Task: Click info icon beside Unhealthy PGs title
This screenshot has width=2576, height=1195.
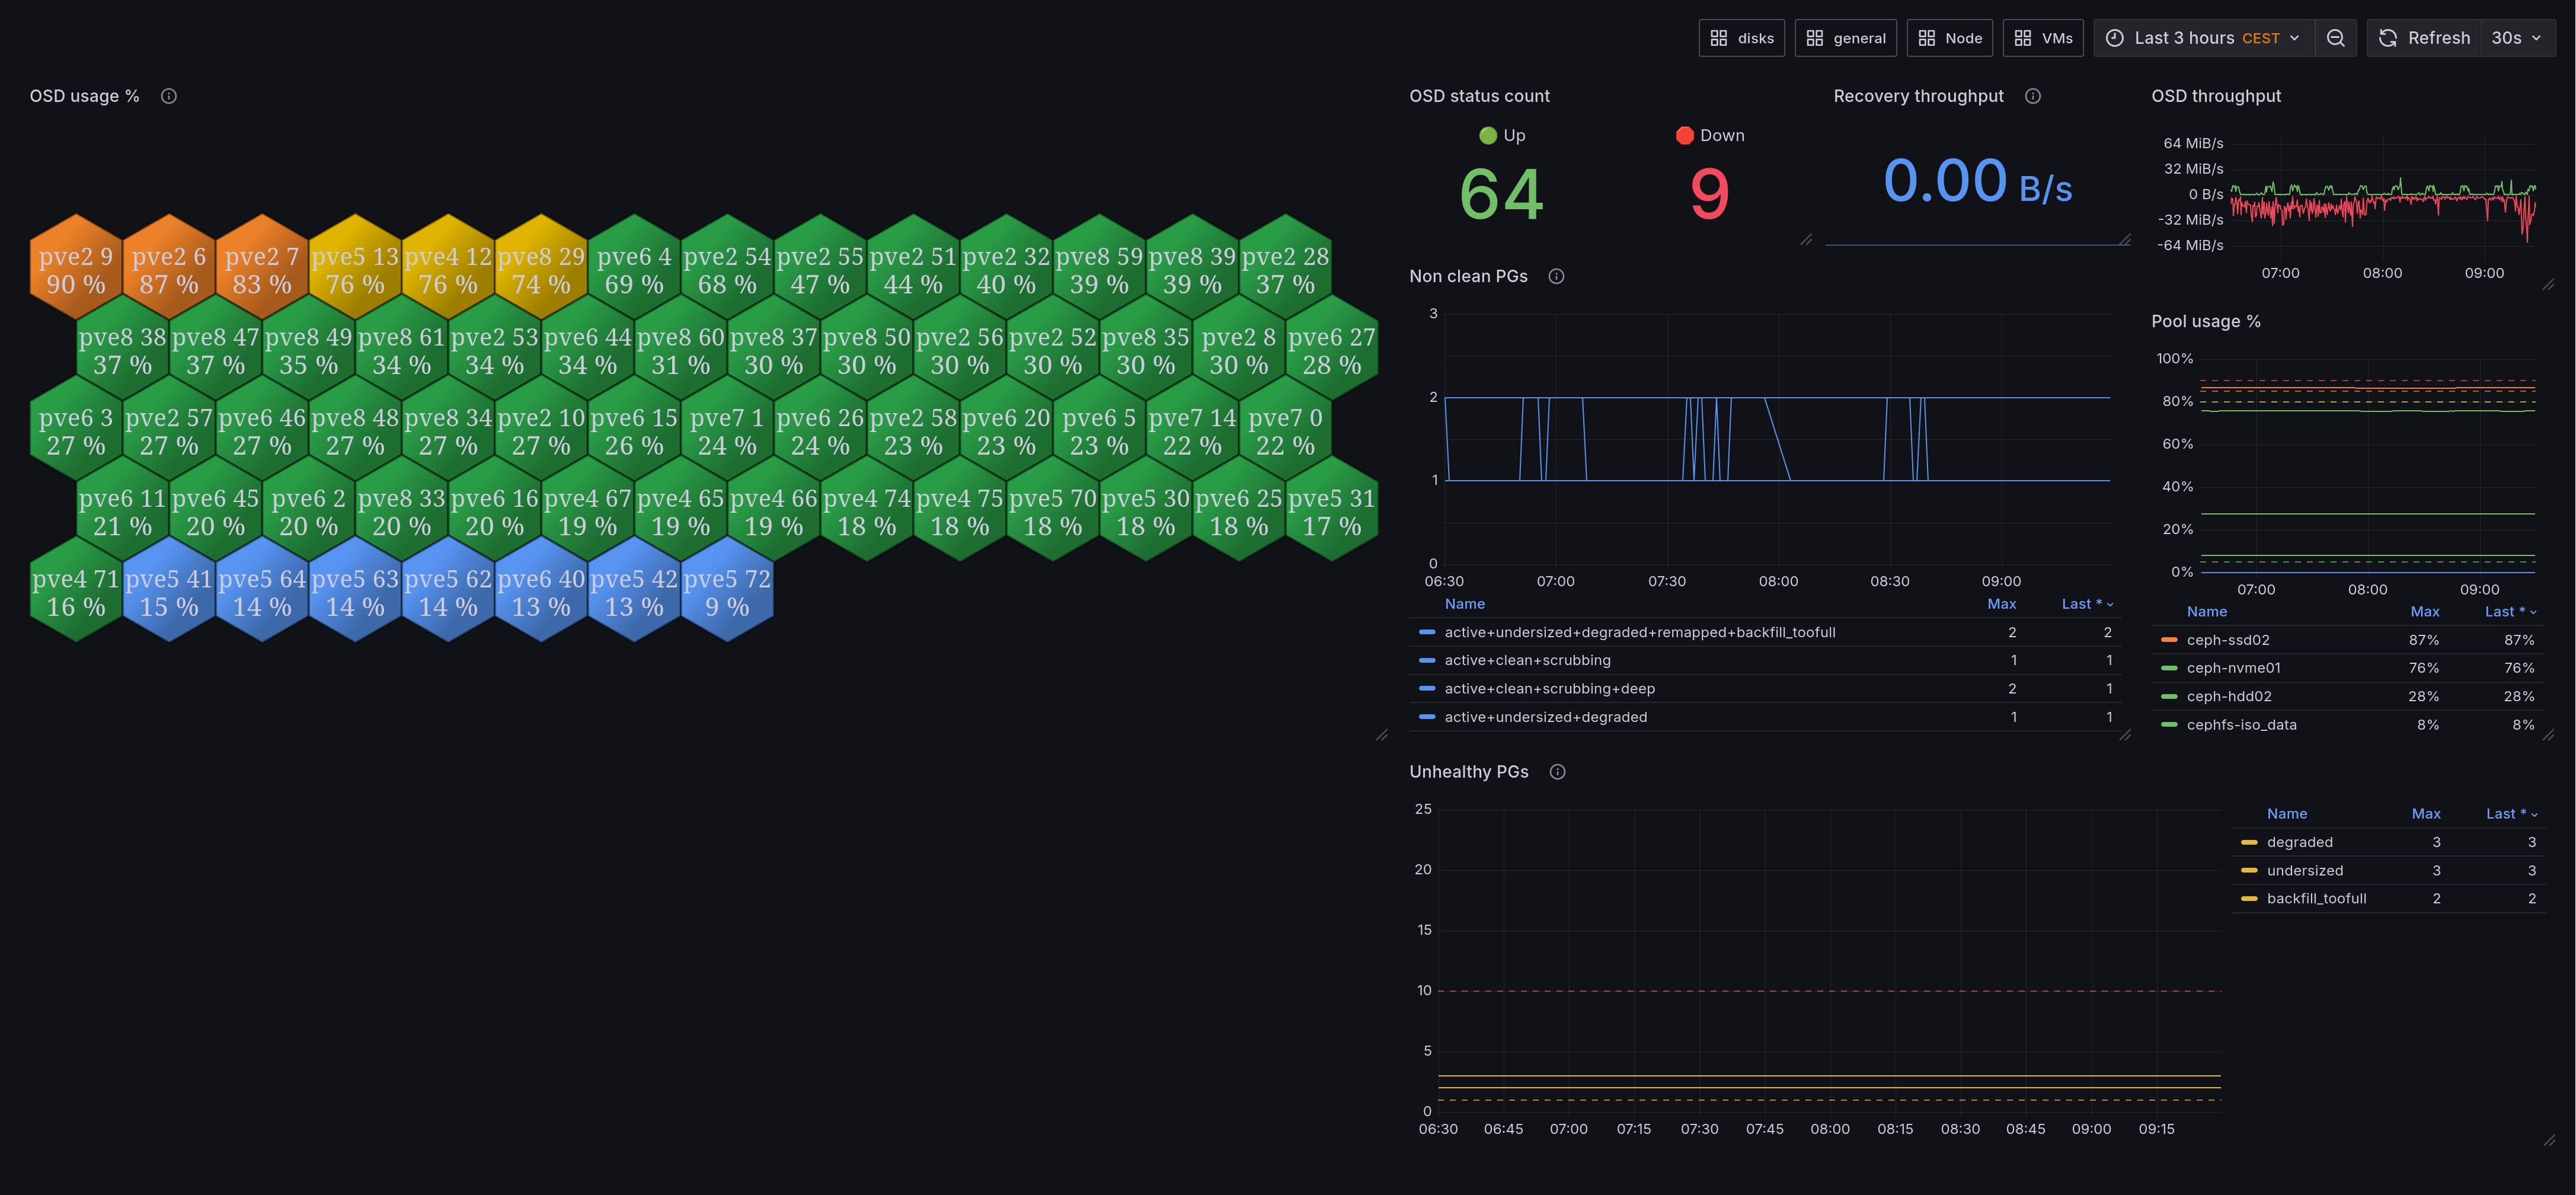Action: point(1557,772)
